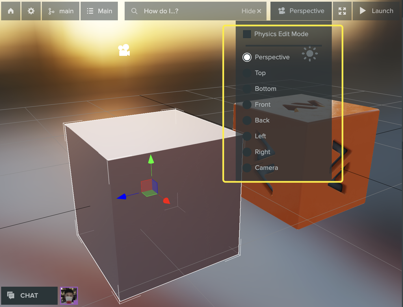Viewport: 403px width, 307px height.
Task: Select Left view from camera menu
Action: 247,136
